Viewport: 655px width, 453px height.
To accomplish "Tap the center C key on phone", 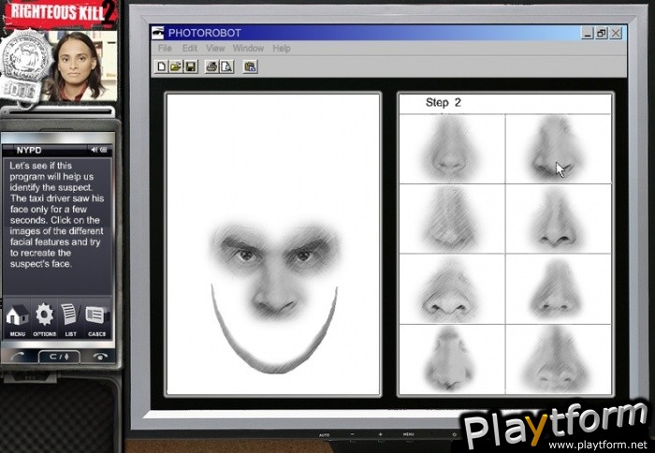I will 59,357.
